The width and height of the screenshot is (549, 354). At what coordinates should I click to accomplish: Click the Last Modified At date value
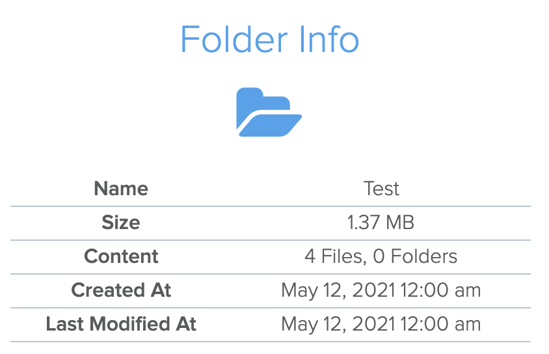(x=381, y=324)
